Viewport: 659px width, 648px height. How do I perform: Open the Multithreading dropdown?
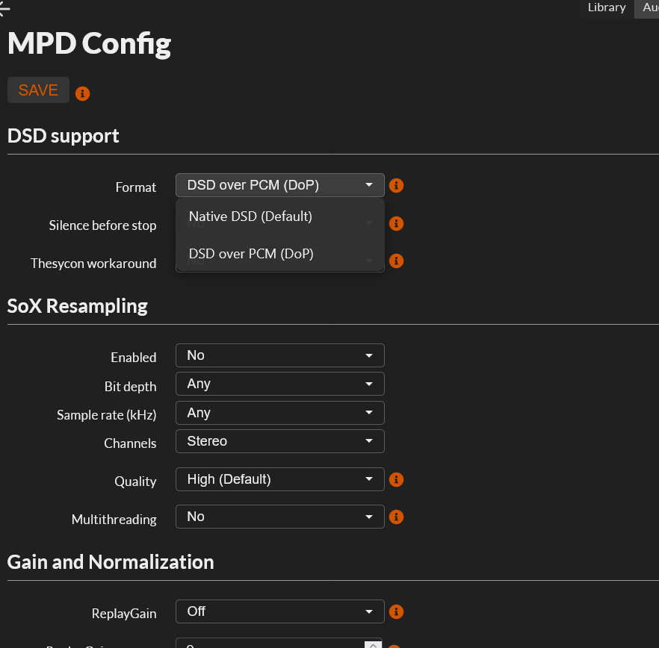click(x=280, y=517)
